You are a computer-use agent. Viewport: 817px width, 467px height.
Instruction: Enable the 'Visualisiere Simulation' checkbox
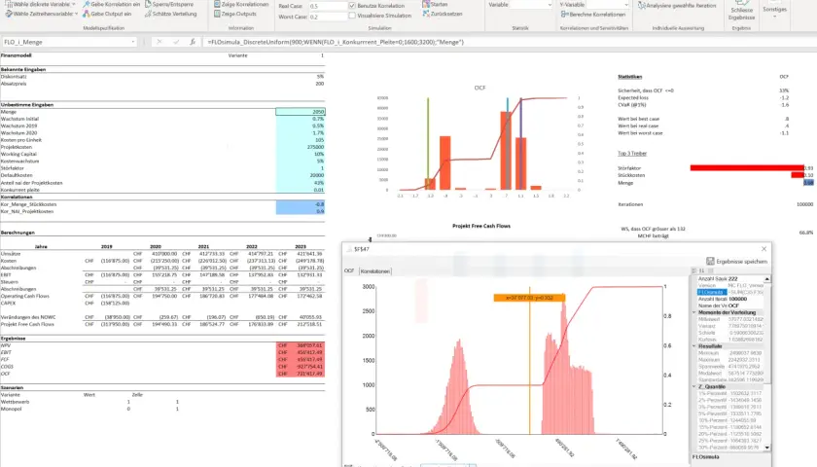click(352, 16)
